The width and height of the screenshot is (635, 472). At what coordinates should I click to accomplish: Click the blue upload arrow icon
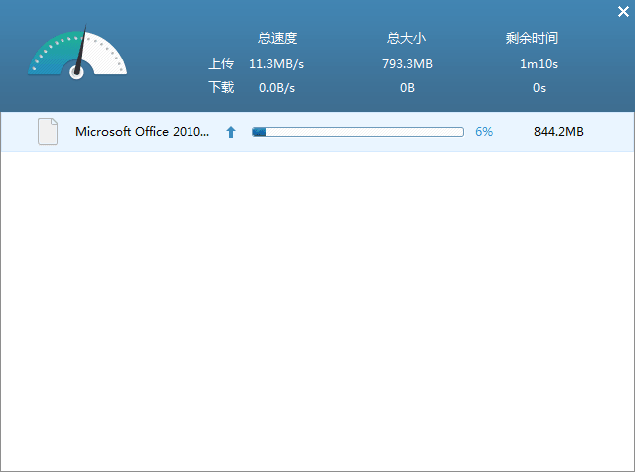coord(231,132)
